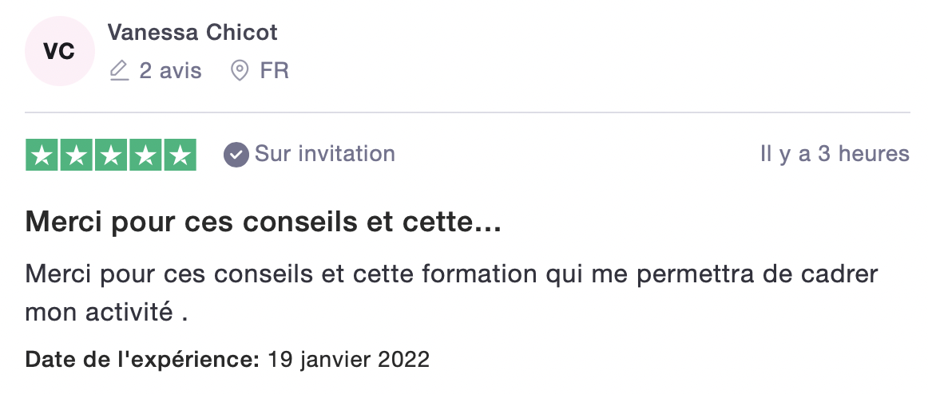Image resolution: width=928 pixels, height=394 pixels.
Task: Click the "Il y a 3 heures" timestamp
Action: tap(835, 153)
